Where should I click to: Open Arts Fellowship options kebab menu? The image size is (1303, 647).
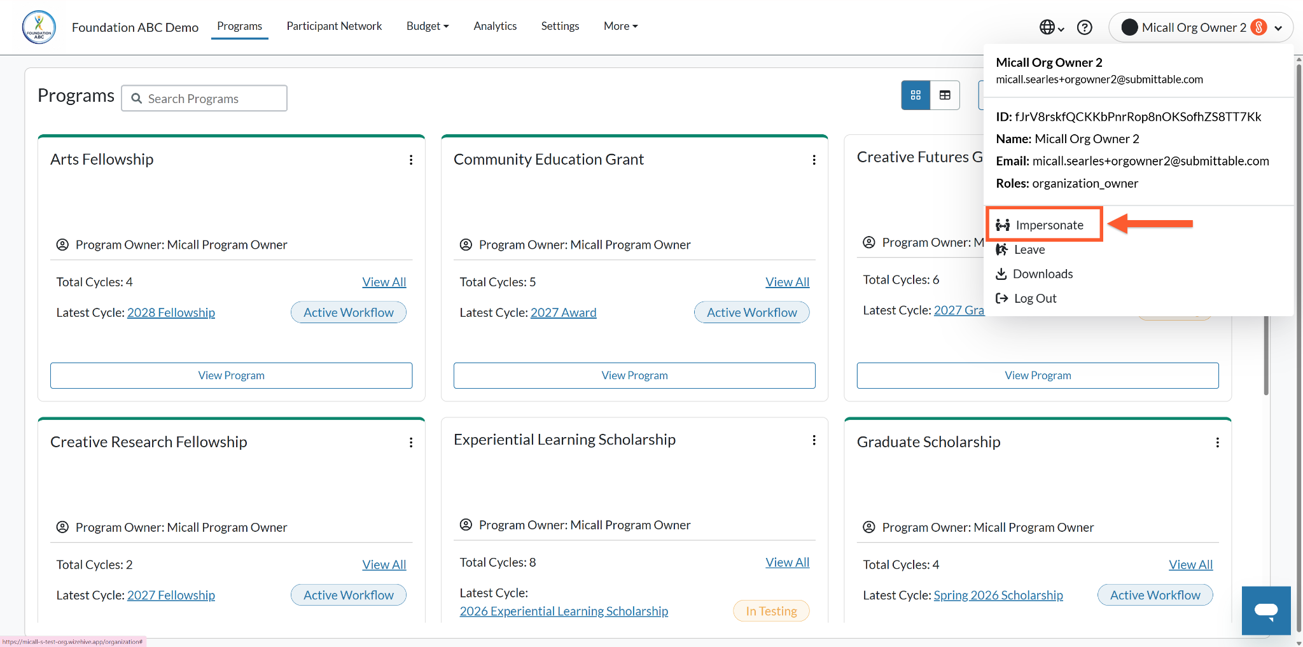(x=411, y=160)
